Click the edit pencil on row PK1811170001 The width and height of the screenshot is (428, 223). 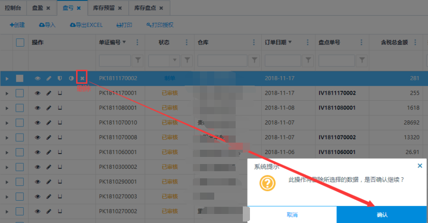49,93
